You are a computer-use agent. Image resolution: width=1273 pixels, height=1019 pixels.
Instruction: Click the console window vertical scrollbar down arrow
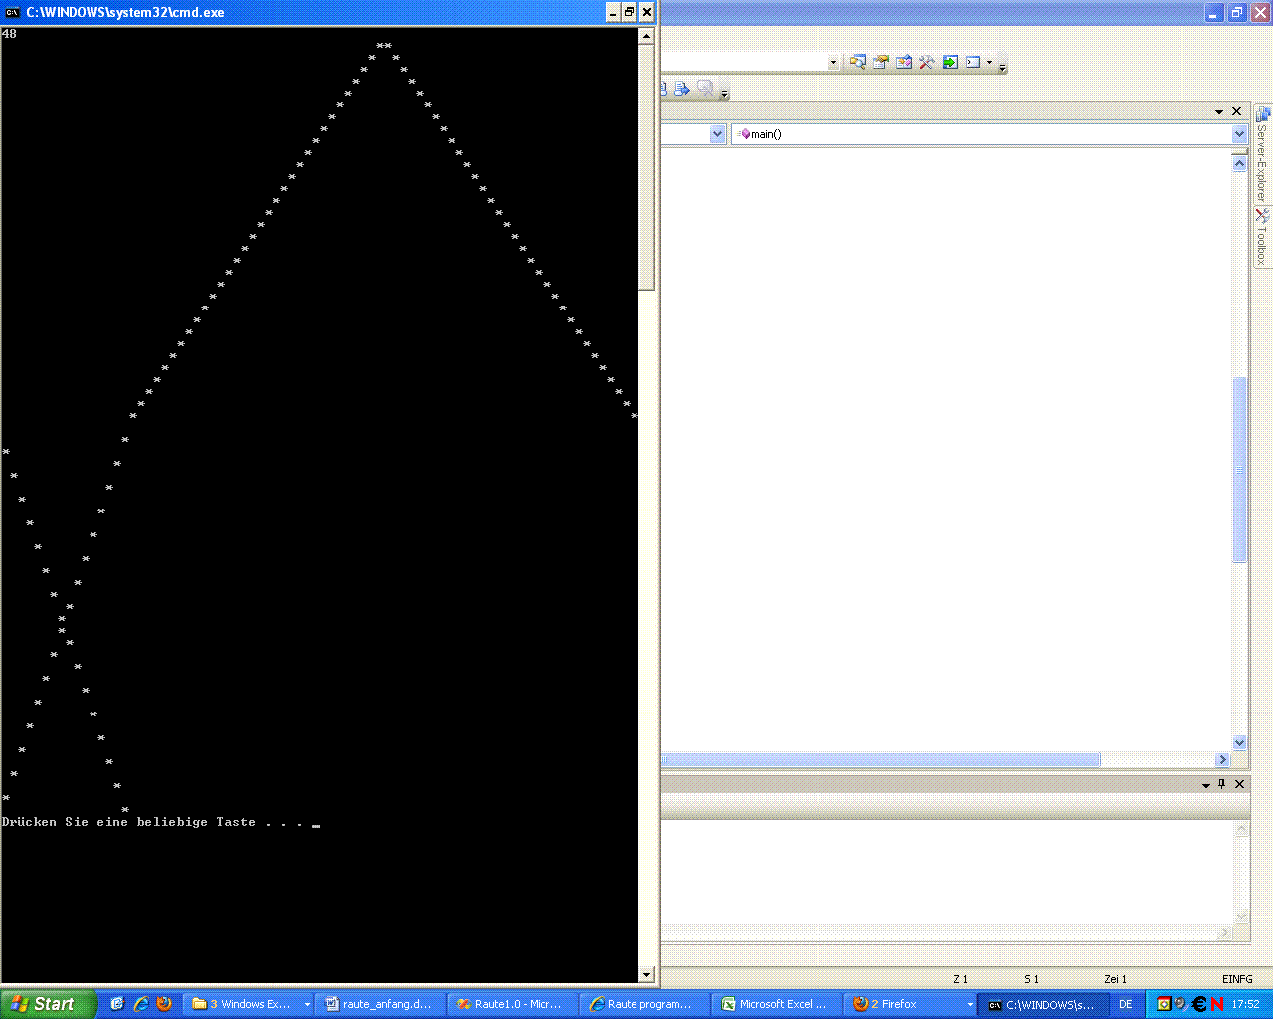[x=646, y=975]
